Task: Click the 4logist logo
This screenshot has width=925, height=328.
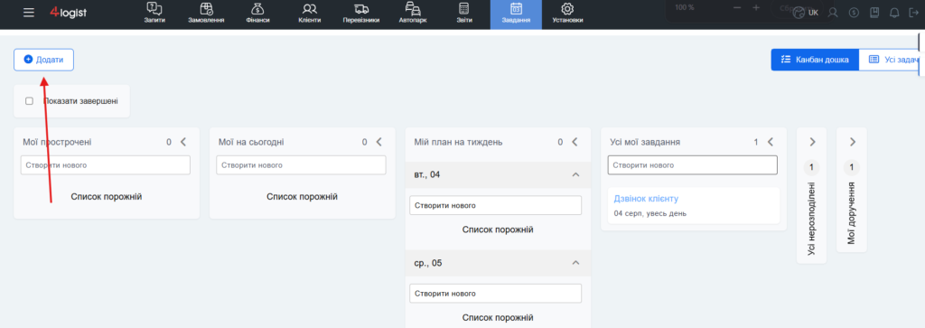Action: (69, 13)
